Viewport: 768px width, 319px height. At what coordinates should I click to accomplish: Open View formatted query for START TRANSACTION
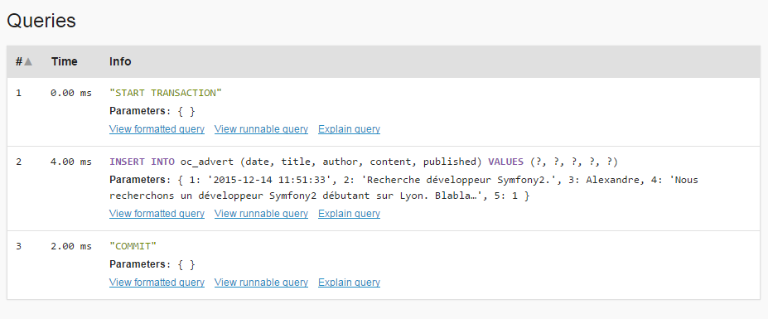[157, 129]
